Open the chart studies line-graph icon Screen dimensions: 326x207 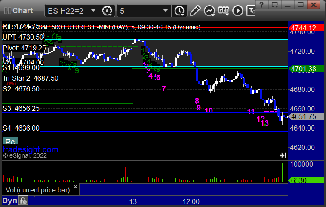[209, 11]
